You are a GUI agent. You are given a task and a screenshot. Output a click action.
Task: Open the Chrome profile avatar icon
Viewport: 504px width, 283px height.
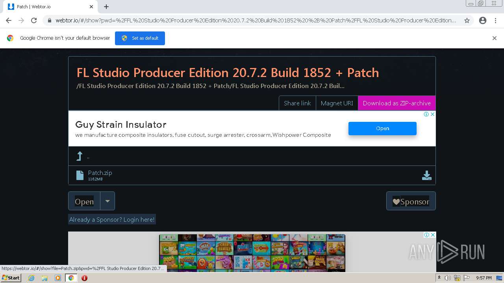click(x=483, y=20)
